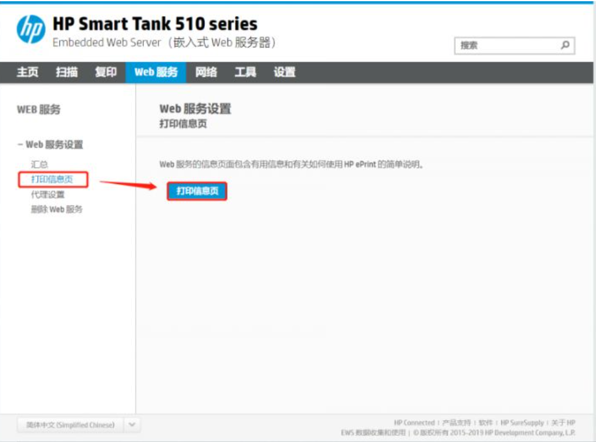Choose 删除 Web 服务 in sidebar
596x442 pixels.
pyautogui.click(x=57, y=209)
